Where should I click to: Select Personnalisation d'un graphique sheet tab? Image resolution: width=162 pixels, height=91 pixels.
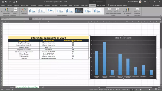[27, 87]
